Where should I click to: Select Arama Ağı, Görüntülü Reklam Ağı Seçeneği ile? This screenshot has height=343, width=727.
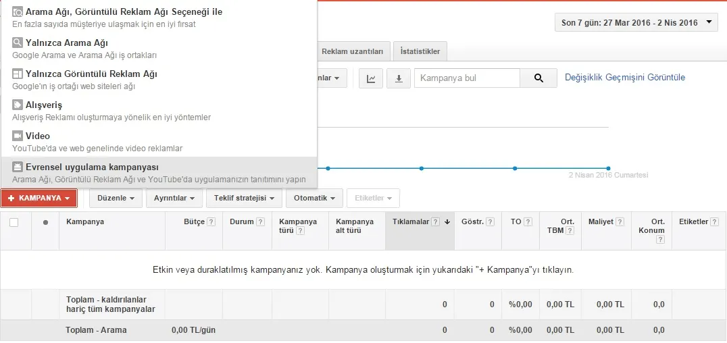(x=159, y=17)
